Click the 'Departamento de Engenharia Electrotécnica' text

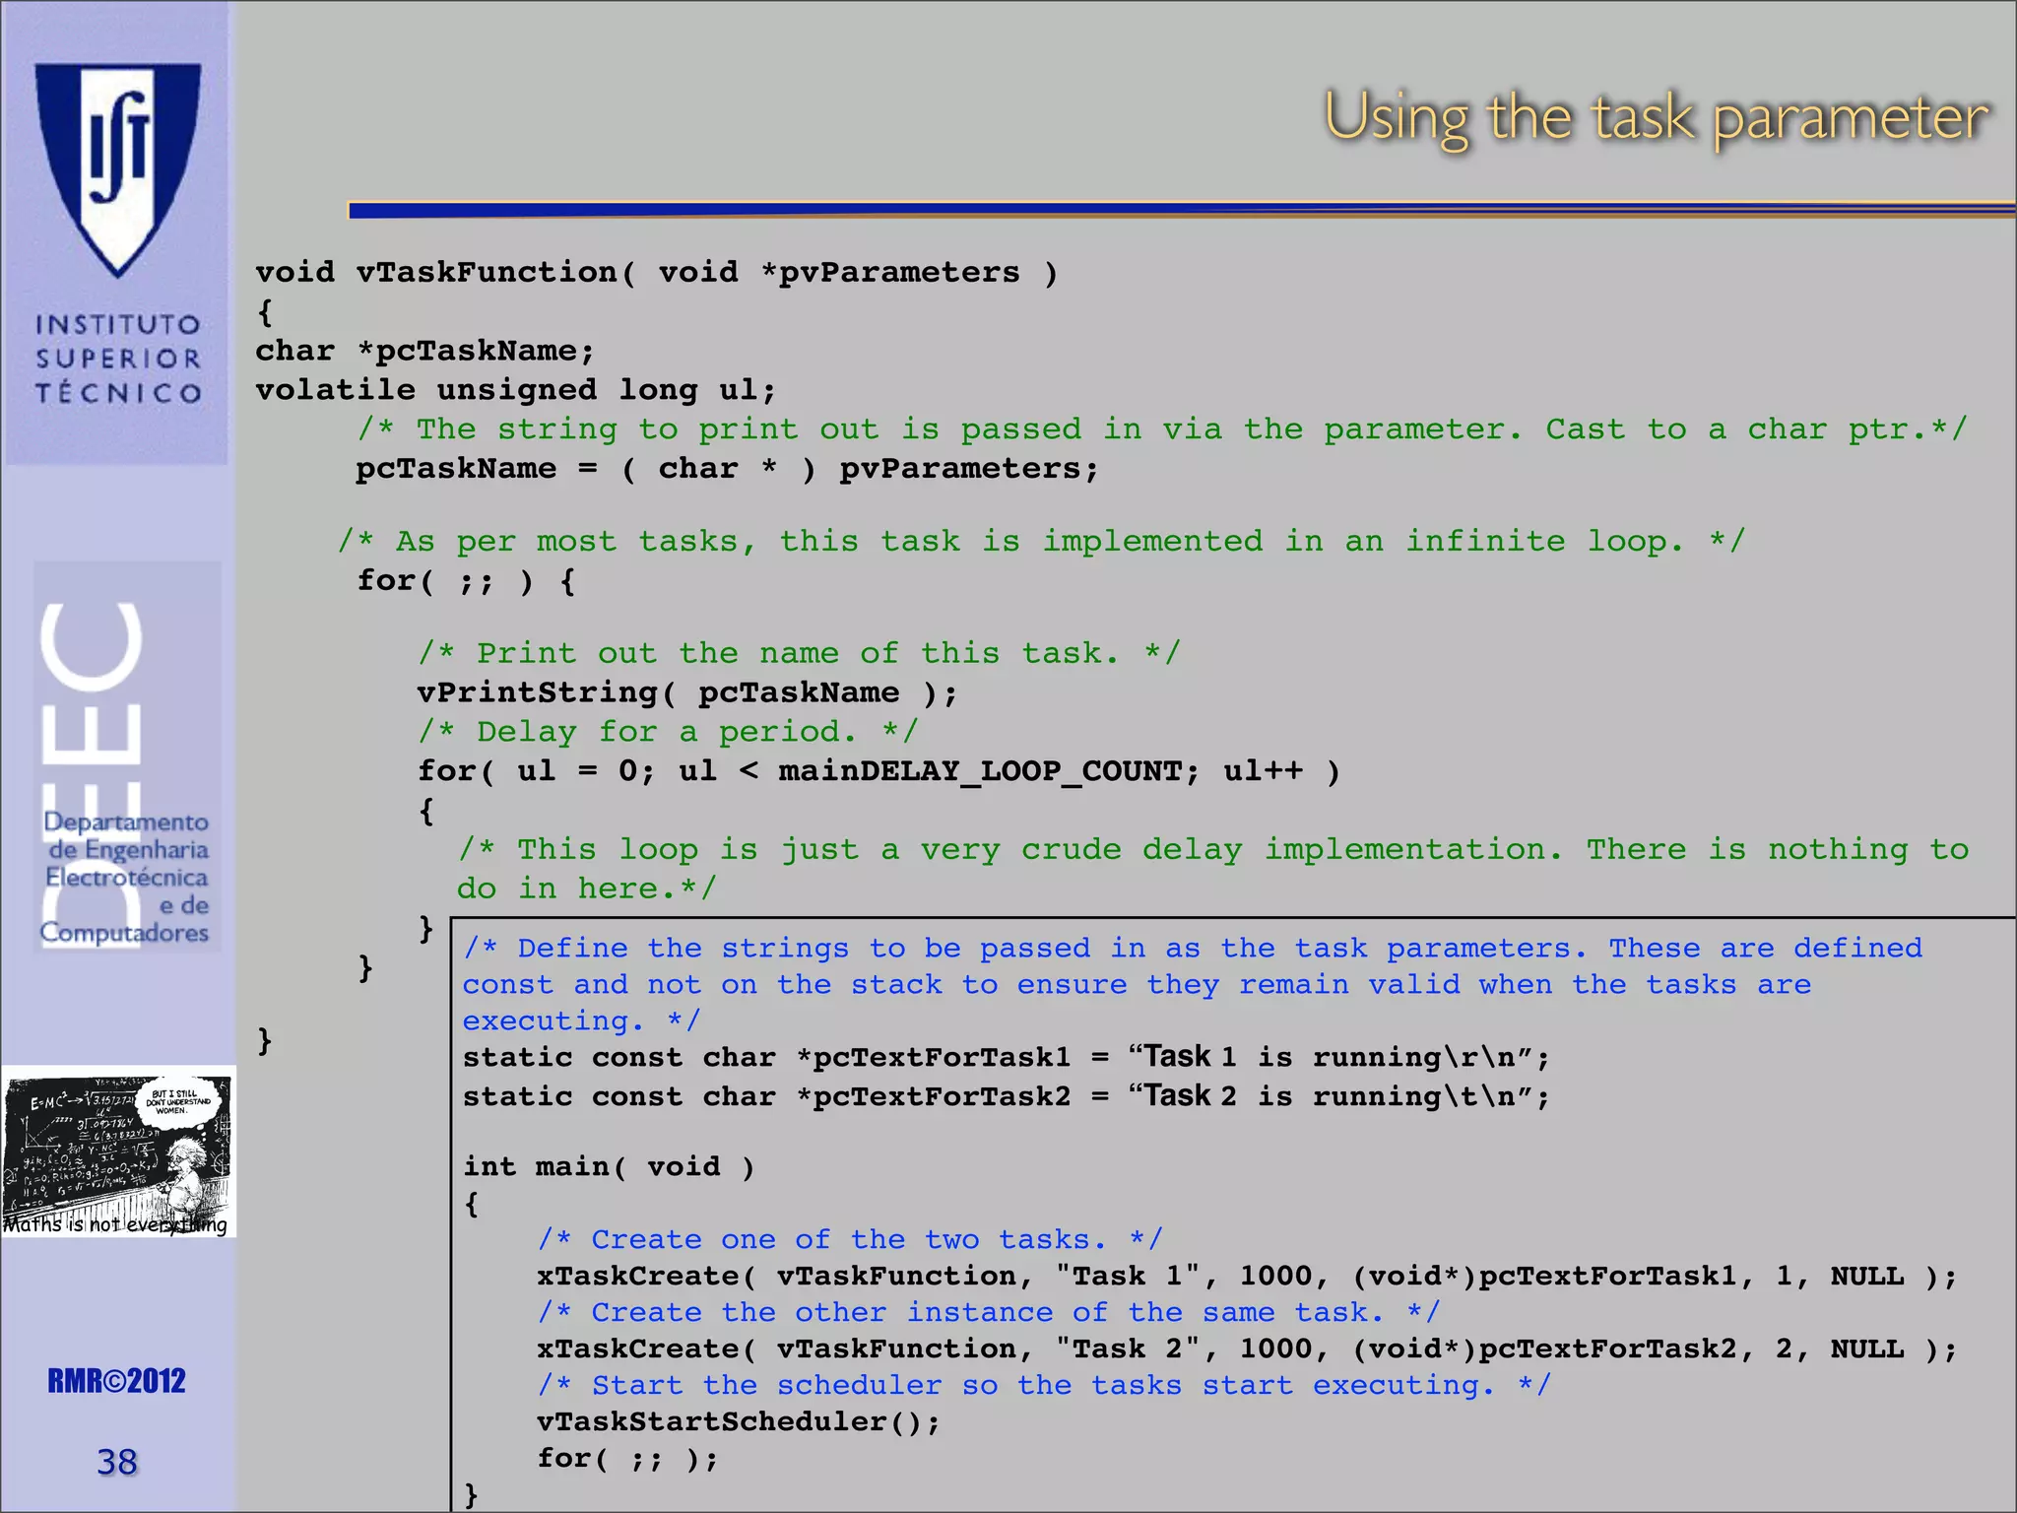coord(126,877)
